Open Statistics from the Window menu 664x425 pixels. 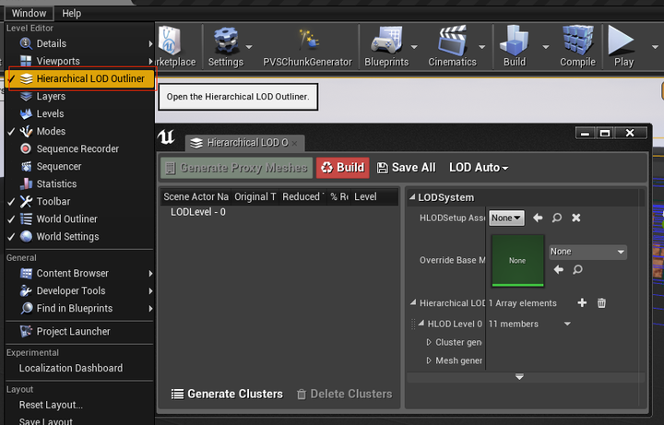click(x=79, y=183)
